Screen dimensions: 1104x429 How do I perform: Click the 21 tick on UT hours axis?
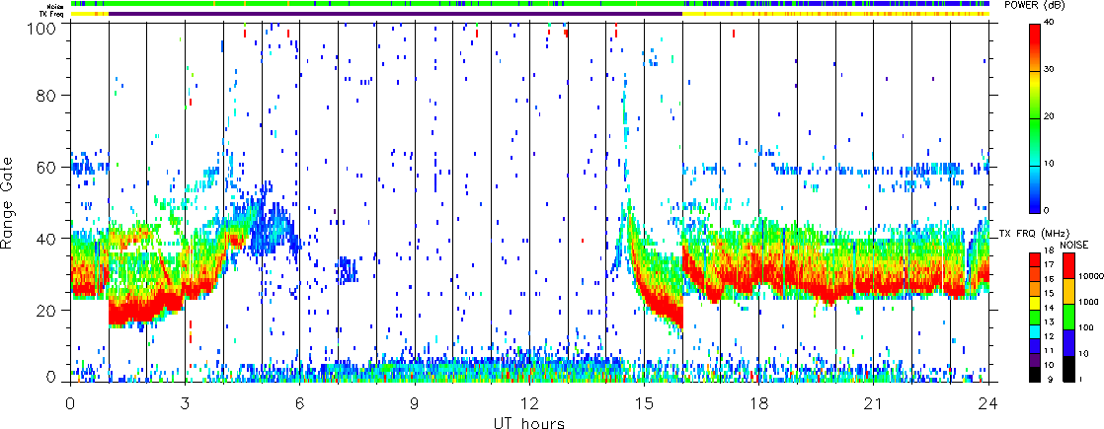pyautogui.click(x=874, y=403)
